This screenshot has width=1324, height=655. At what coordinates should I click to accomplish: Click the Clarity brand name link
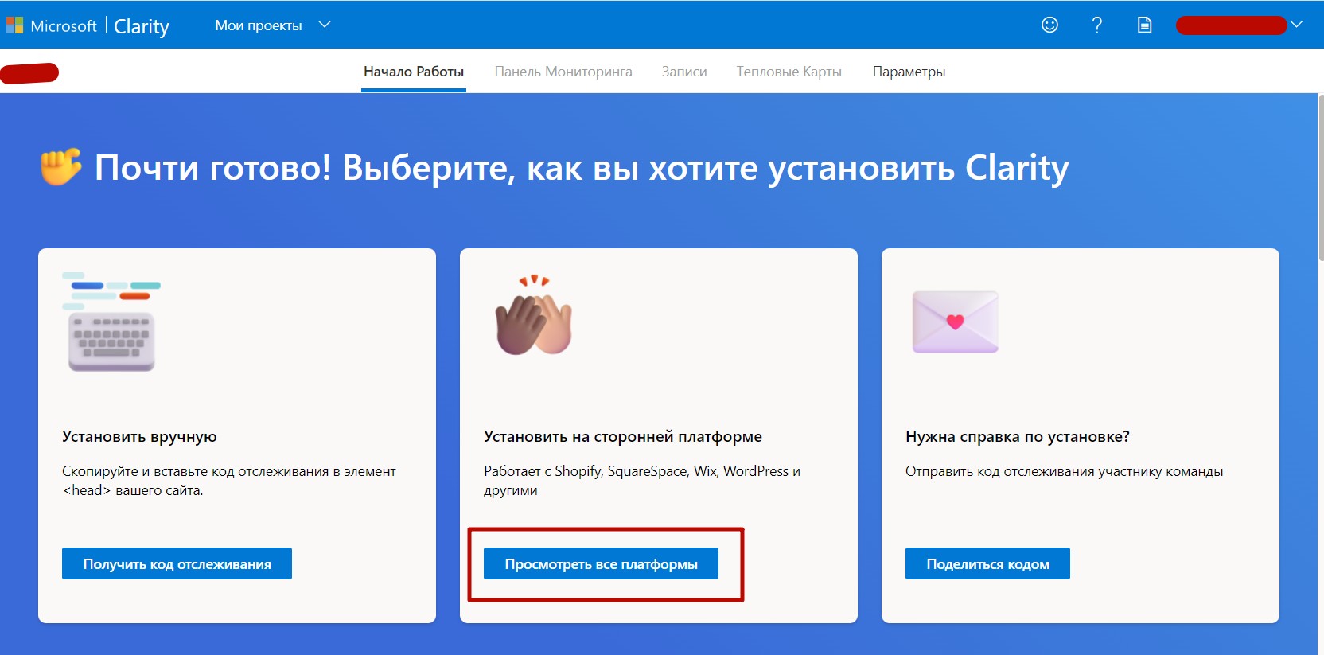coord(142,26)
